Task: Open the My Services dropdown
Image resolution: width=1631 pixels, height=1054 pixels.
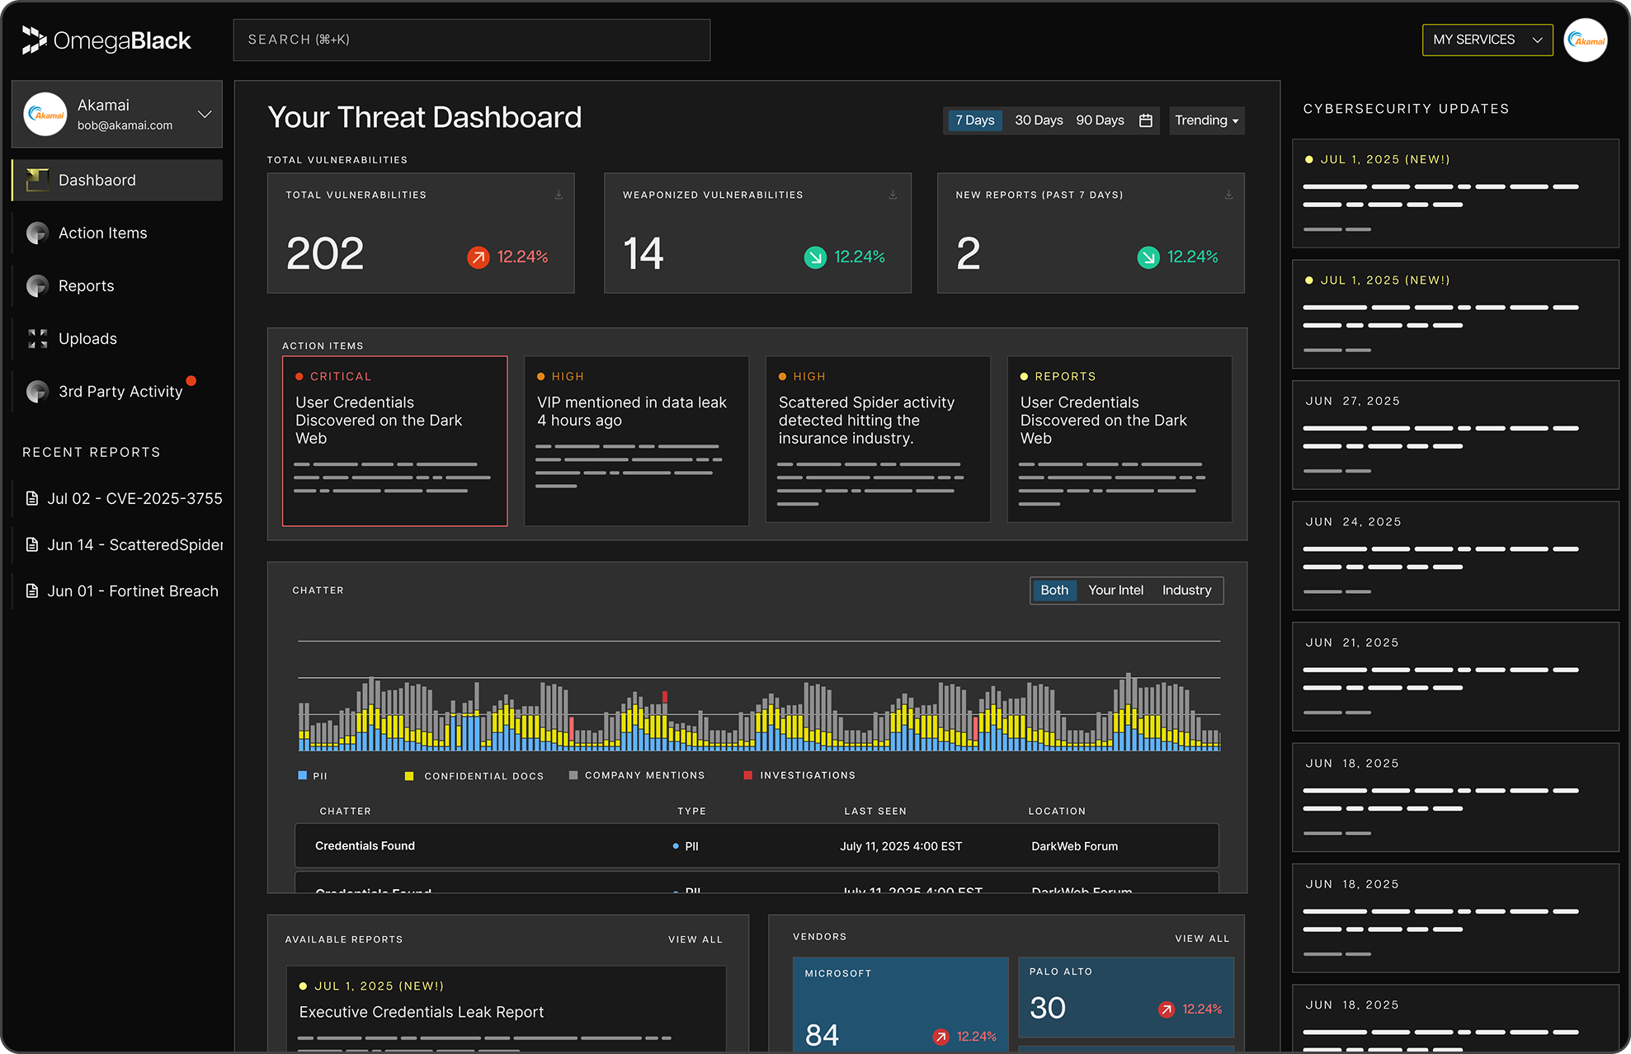Action: [1487, 40]
